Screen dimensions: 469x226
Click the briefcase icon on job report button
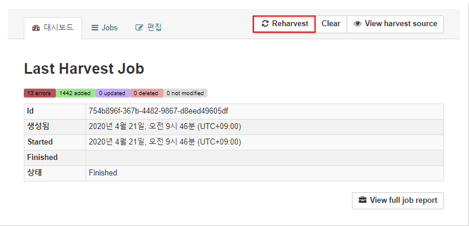362,200
